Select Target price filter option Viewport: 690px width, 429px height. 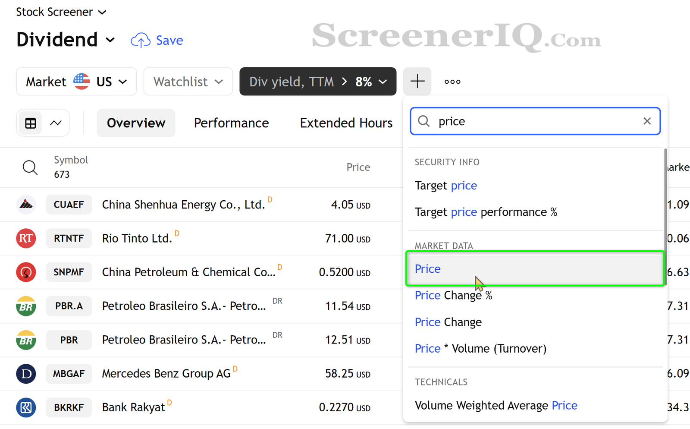tap(535, 186)
